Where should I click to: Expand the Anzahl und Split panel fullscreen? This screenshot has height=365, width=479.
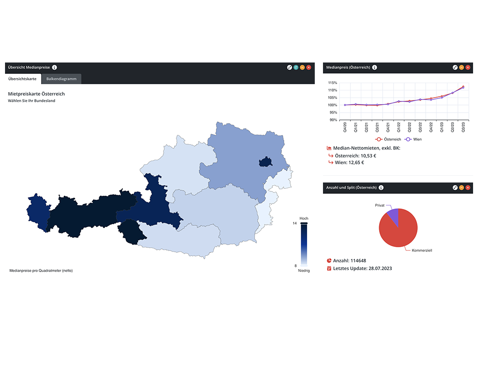455,188
